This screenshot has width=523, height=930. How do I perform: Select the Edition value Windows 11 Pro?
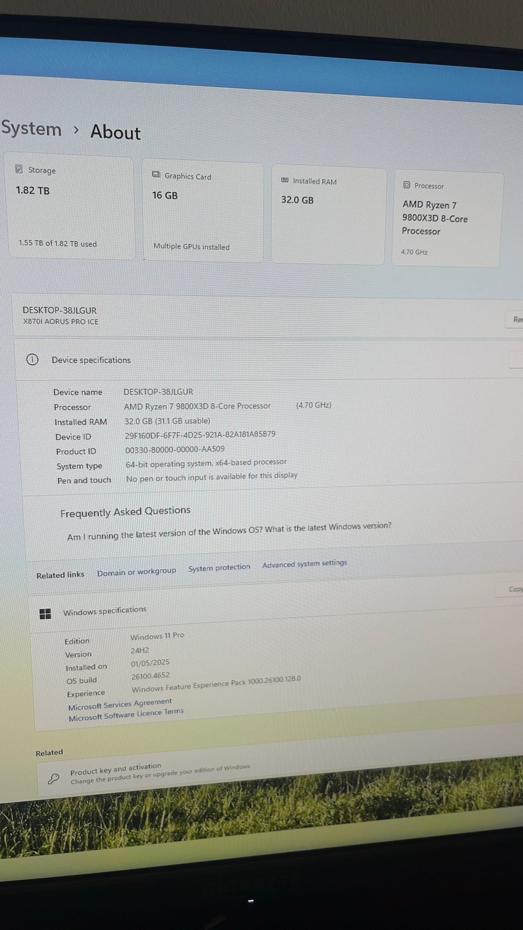pyautogui.click(x=157, y=636)
